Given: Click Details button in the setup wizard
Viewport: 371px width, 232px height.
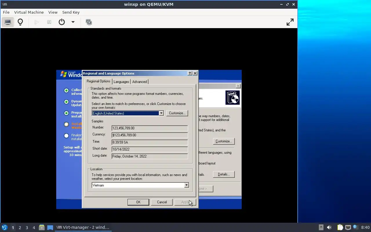Looking at the screenshot, I should 223,174.
